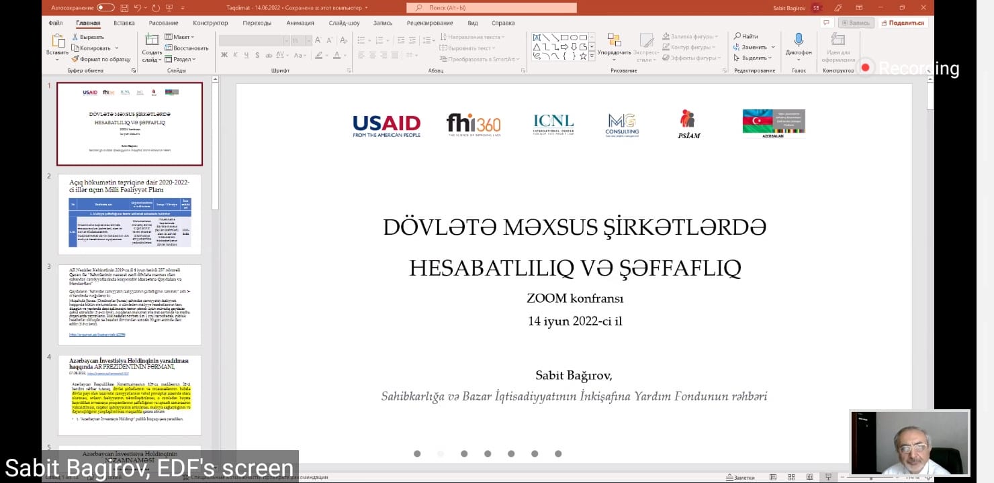Image resolution: width=994 pixels, height=483 pixels.
Task: Switch to the Слайд-шоу tab
Action: (x=344, y=23)
